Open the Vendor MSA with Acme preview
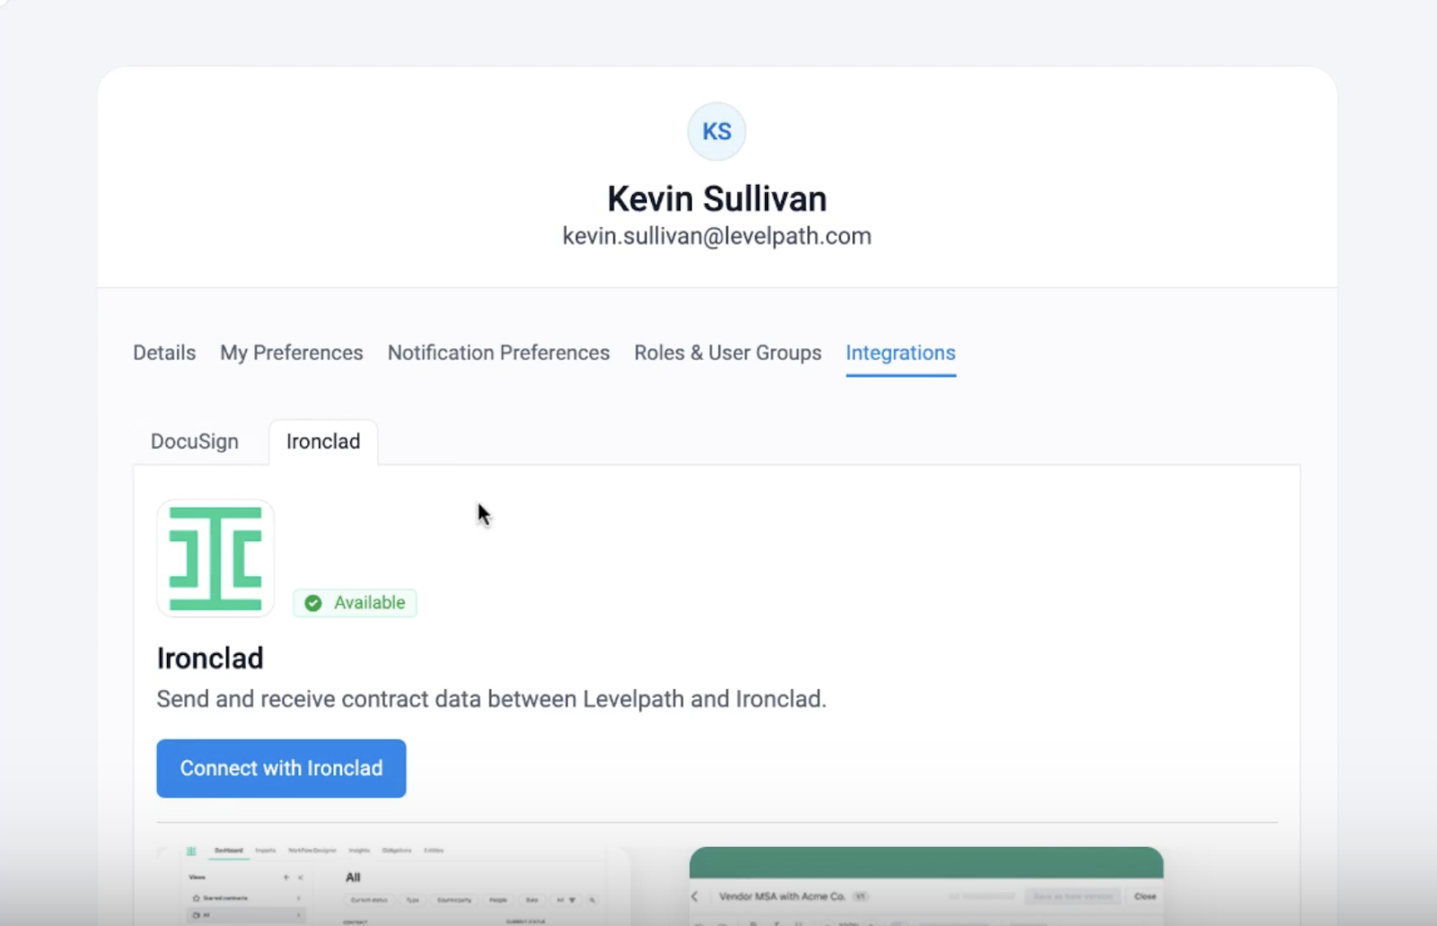Image resolution: width=1437 pixels, height=926 pixels. [925, 886]
